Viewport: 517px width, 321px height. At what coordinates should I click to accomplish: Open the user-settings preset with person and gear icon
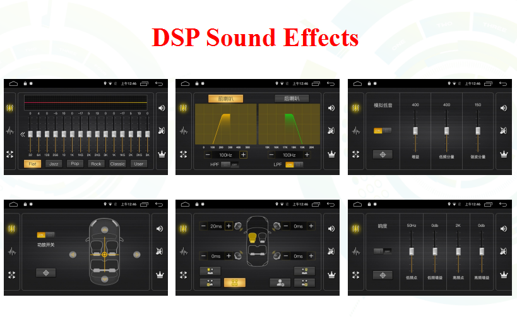point(280,282)
